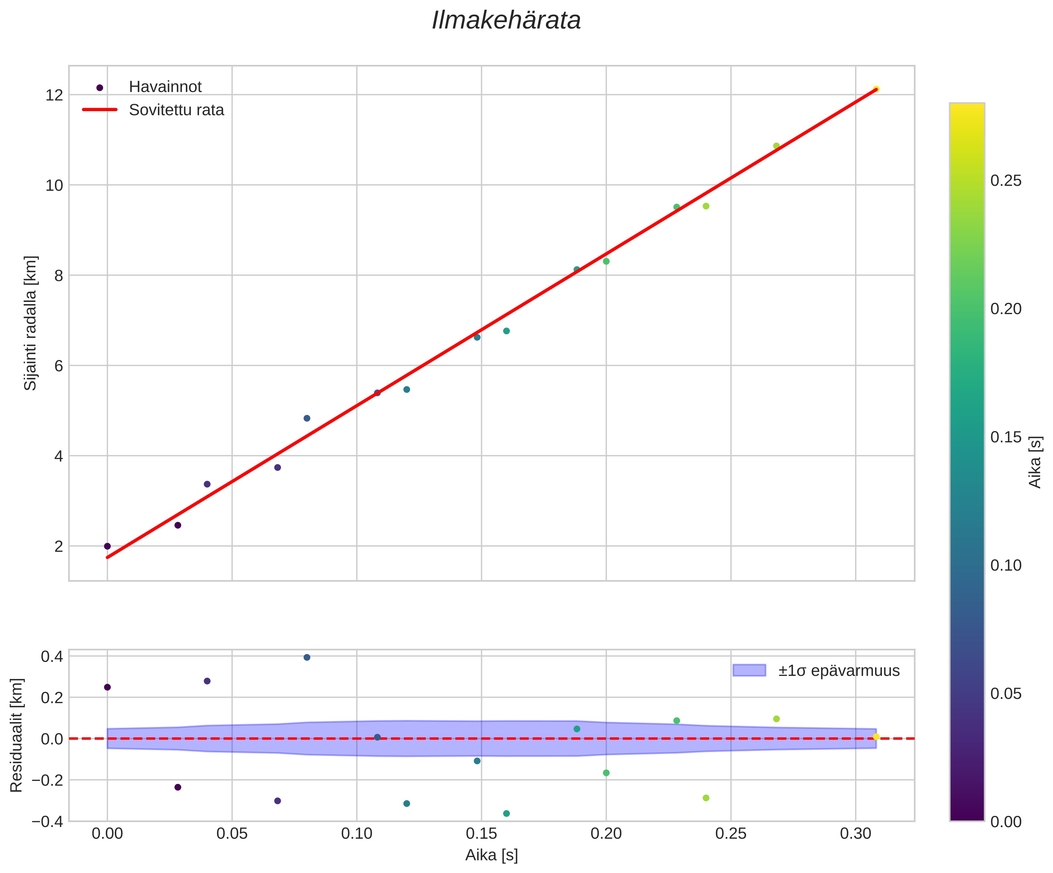Click the lowest residual point near -0.36

[506, 814]
